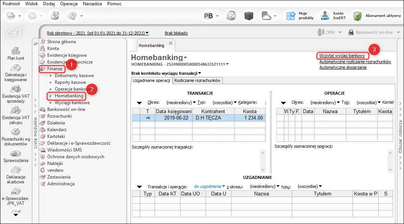Select Kartoteki in the module list
Viewport: 404px width, 224px height.
[56, 136]
